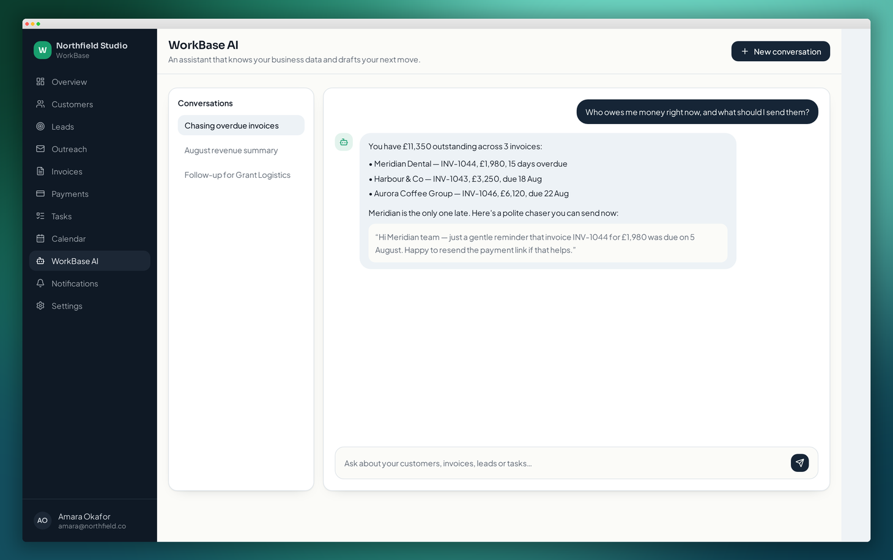Open August revenue summary conversation
The width and height of the screenshot is (893, 560).
coord(241,150)
